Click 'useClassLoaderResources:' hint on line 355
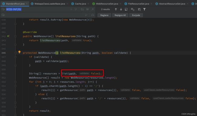Viewport: 197px width, 116px height. tap(159, 90)
